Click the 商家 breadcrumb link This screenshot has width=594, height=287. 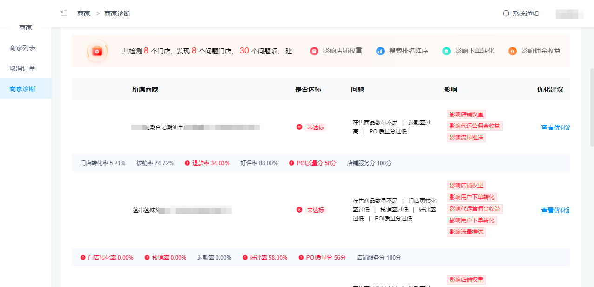point(84,13)
